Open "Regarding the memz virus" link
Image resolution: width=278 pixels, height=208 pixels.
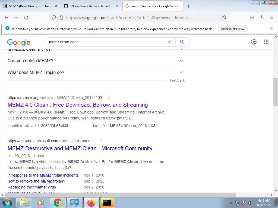pyautogui.click(x=32, y=187)
